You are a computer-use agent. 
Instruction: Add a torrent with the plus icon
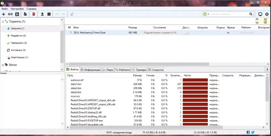[3, 14]
